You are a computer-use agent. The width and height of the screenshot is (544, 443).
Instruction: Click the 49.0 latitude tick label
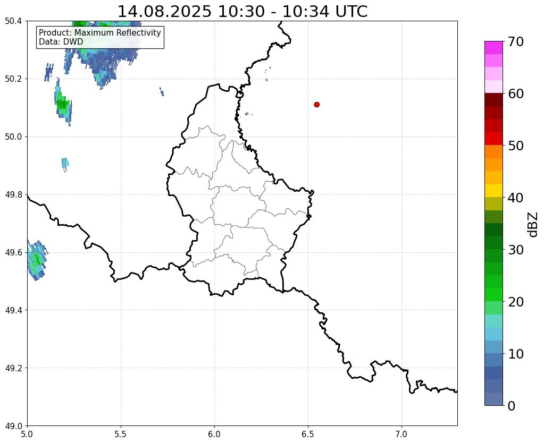pyautogui.click(x=13, y=426)
